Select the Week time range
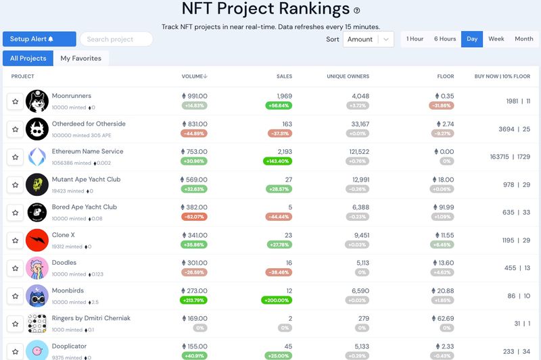541x360 pixels. [496, 39]
